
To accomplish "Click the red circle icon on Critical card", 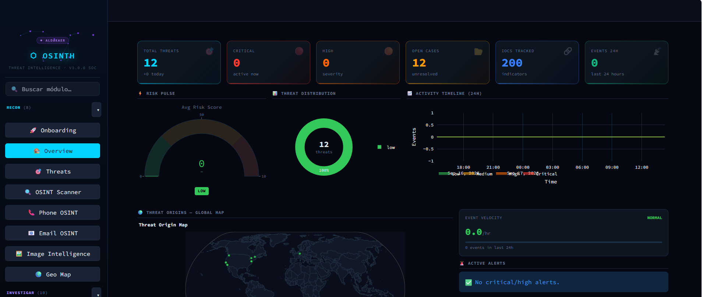I will click(x=299, y=51).
